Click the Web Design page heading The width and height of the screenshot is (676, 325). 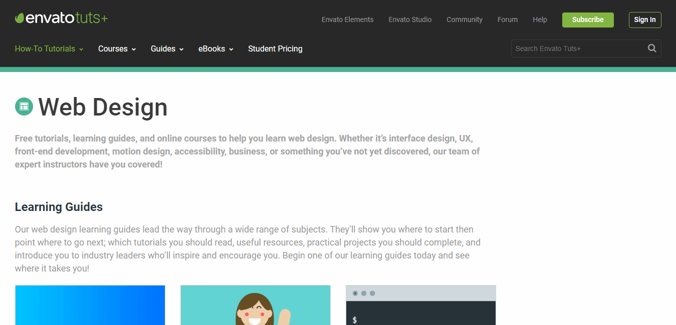pos(103,107)
